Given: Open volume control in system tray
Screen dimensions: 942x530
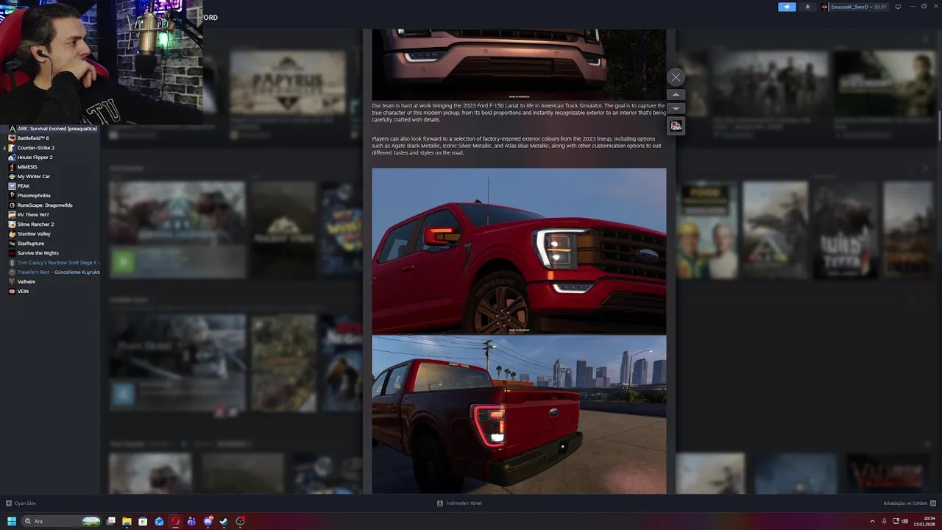Looking at the screenshot, I should pos(904,521).
